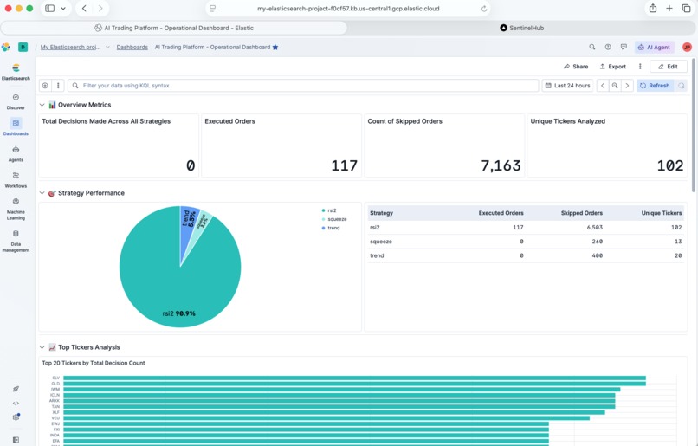Select the AI Trading Platform browser tab
The height and width of the screenshot is (446, 698).
(x=174, y=28)
